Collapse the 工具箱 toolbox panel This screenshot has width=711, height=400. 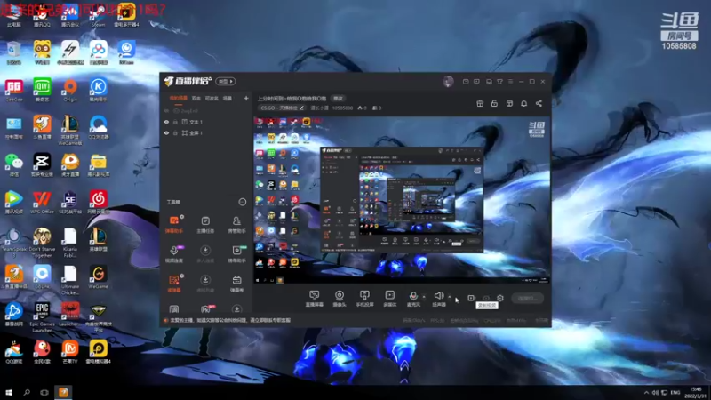(242, 202)
